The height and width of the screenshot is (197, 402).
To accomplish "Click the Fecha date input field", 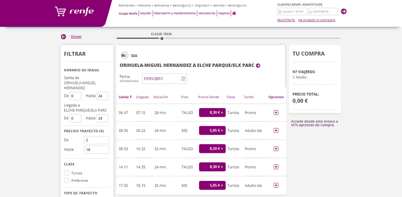I will tap(161, 79).
